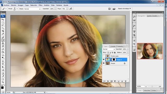Create a new layer group
Viewport: 167px width, 94px height.
[118, 81]
